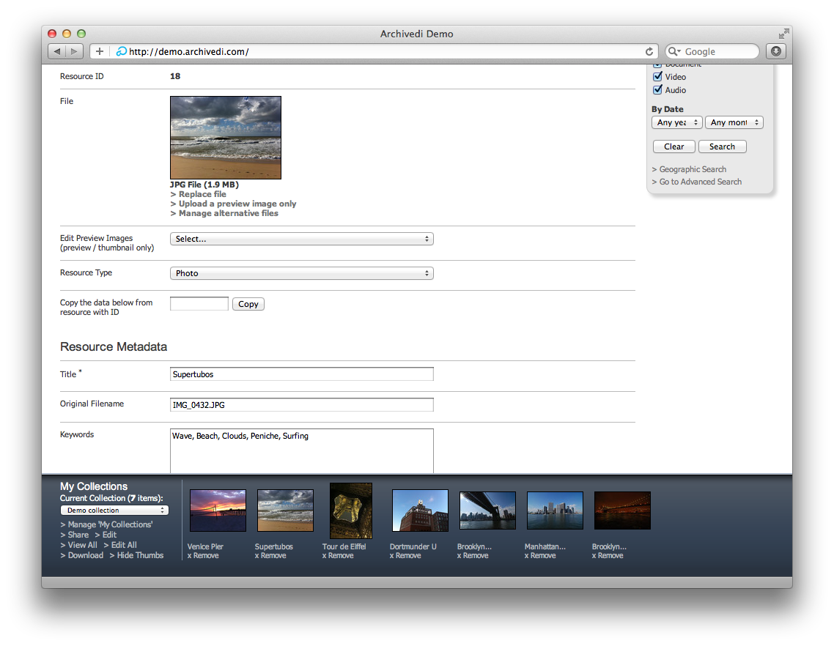Select the Venice Pier thumbnail
Screen dimensions: 834x646
point(218,511)
